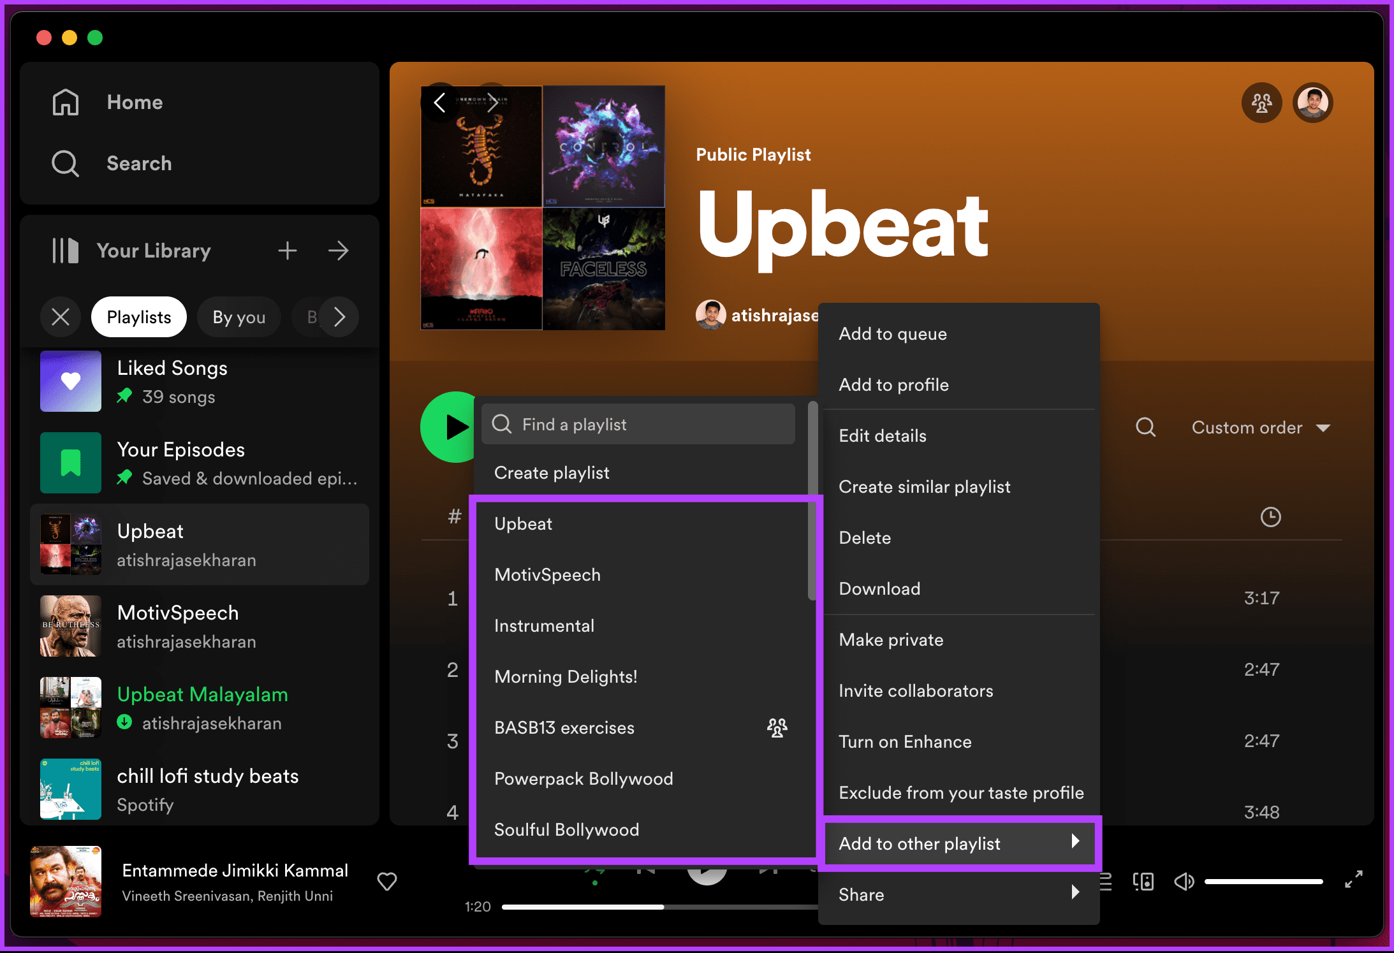Viewport: 1394px width, 953px height.
Task: Seek in the playback progress bar
Action: coord(660,907)
